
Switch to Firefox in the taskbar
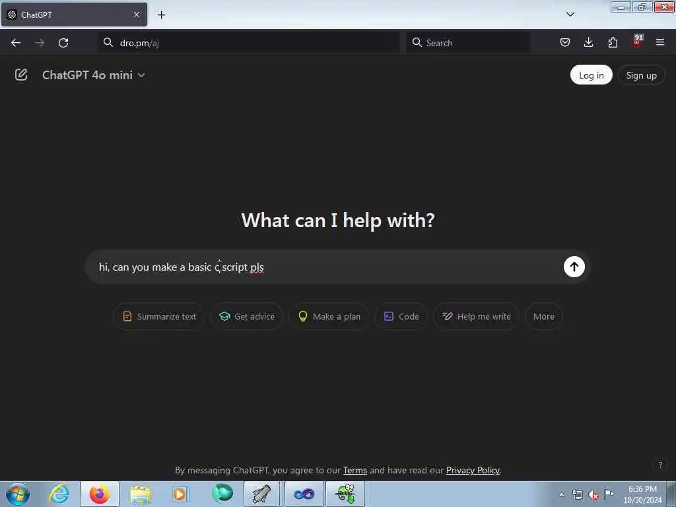[100, 494]
